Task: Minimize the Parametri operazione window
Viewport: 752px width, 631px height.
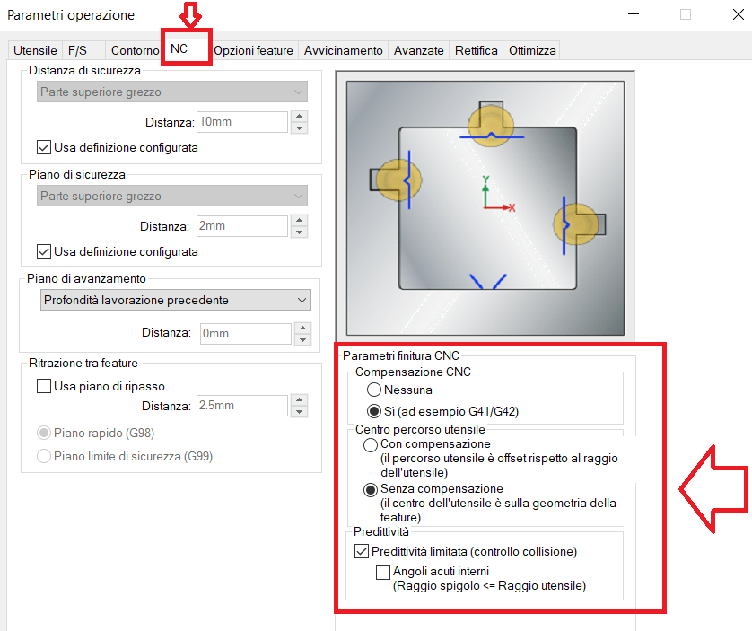Action: pos(634,14)
